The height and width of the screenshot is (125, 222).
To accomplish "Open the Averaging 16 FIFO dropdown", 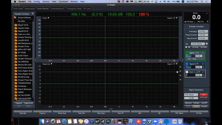I will [x=203, y=31].
